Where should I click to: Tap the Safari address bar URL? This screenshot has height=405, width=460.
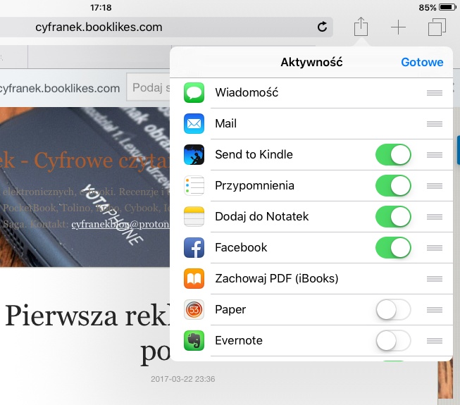99,27
